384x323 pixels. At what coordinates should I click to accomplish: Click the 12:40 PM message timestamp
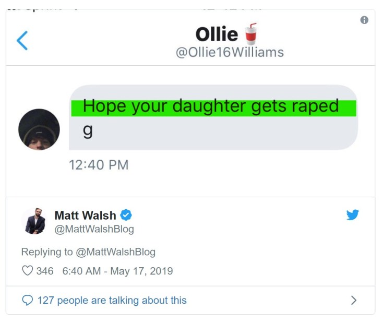pos(99,165)
